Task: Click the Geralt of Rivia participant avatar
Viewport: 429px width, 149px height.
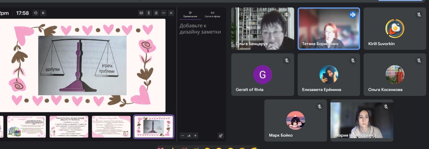Action: tap(262, 74)
